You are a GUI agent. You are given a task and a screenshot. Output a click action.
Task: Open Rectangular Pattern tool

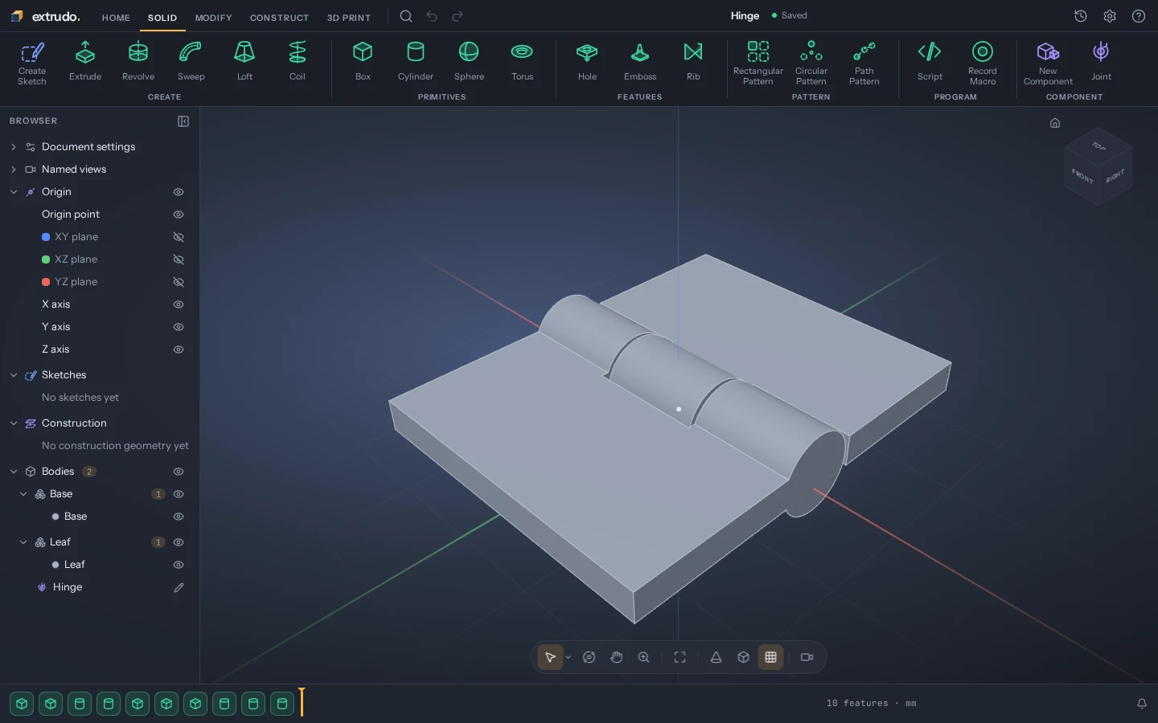coord(758,63)
